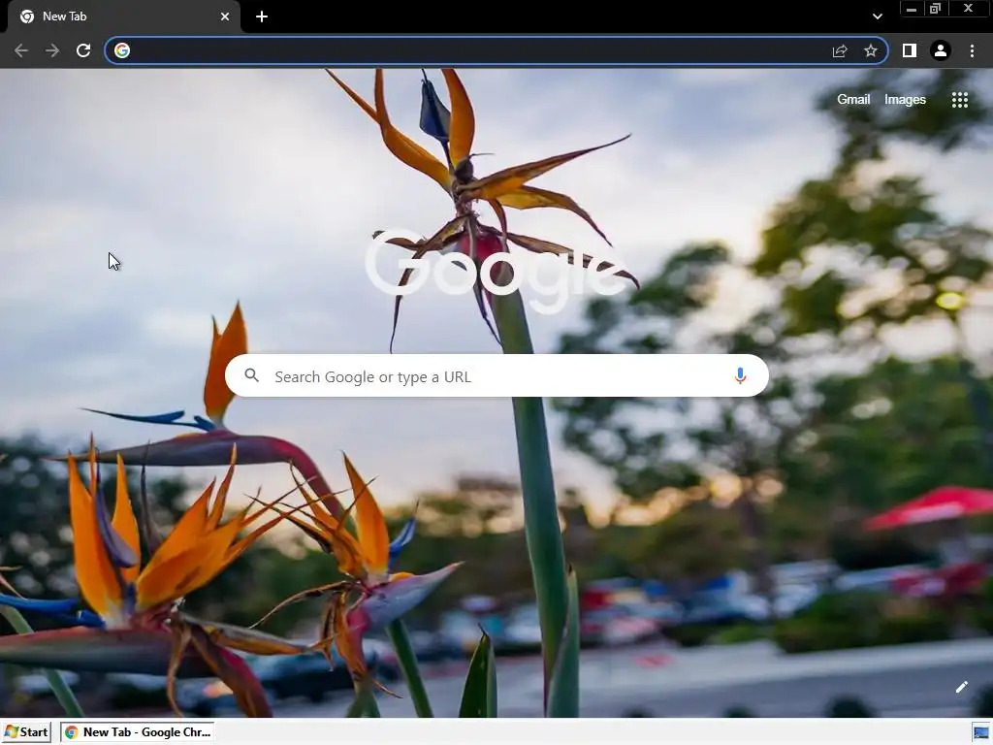This screenshot has width=993, height=745.
Task: Click New Tab - Google Chrome taskbar button
Action: pos(138,732)
